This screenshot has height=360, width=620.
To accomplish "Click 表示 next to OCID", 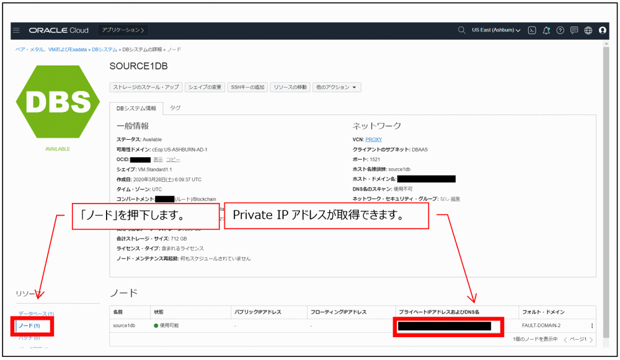I will click(158, 160).
